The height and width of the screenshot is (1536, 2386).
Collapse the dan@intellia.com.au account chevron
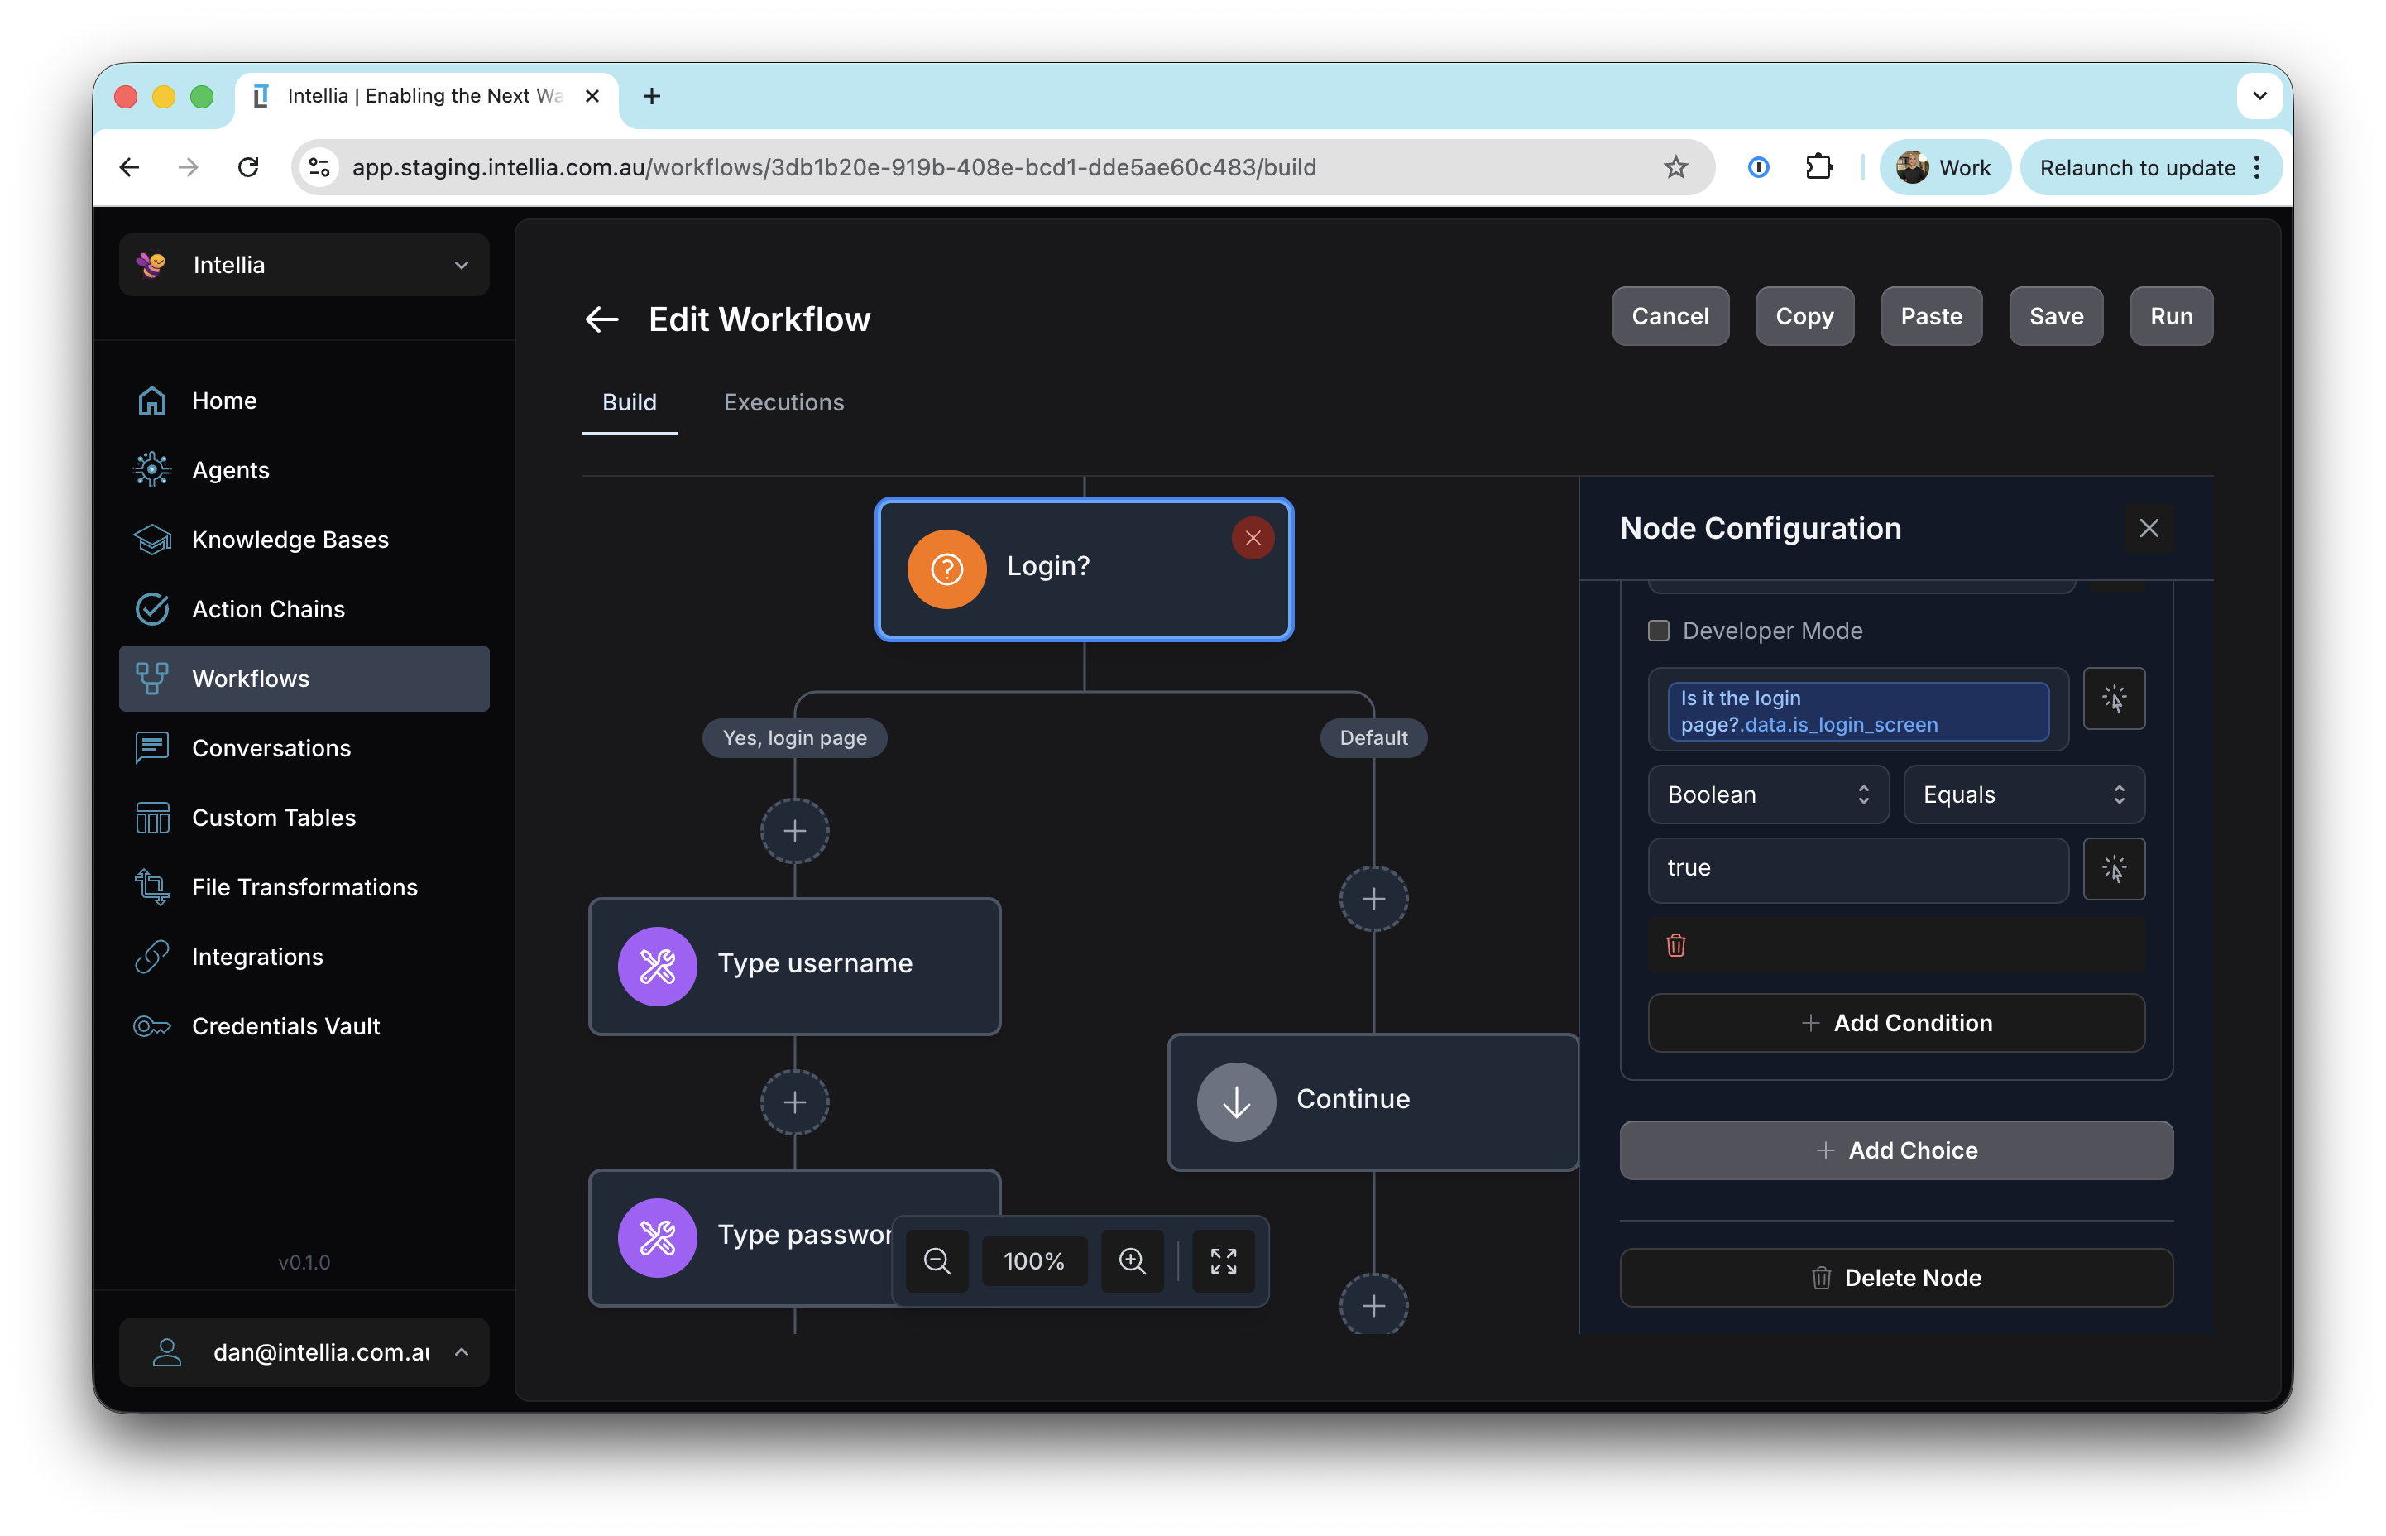[462, 1351]
